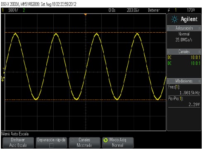The height and width of the screenshot is (159, 210).
Task: Click the 200.0 time per division value
Action: [x=133, y=10]
